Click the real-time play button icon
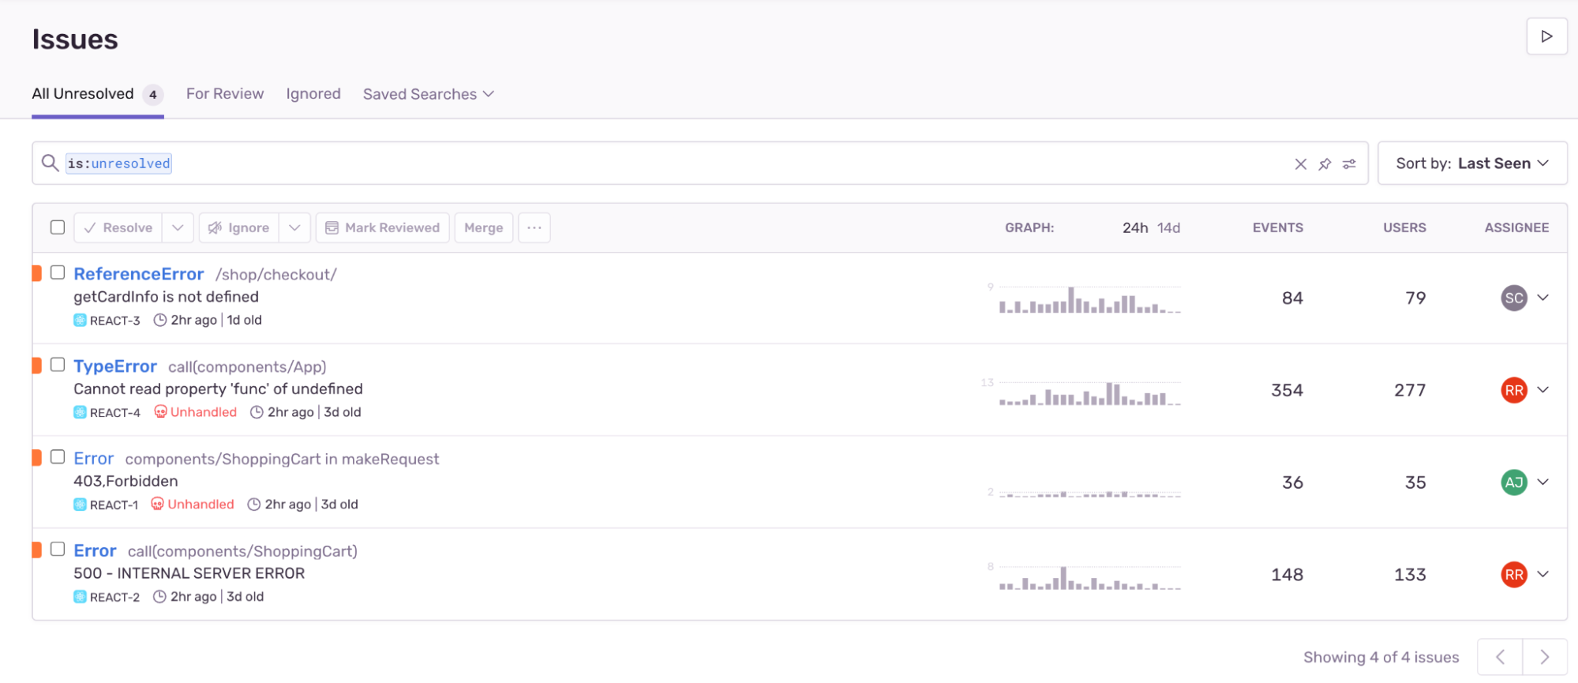This screenshot has height=683, width=1578. [x=1546, y=36]
